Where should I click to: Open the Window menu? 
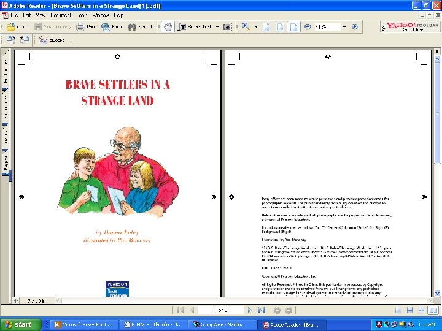pyautogui.click(x=100, y=15)
